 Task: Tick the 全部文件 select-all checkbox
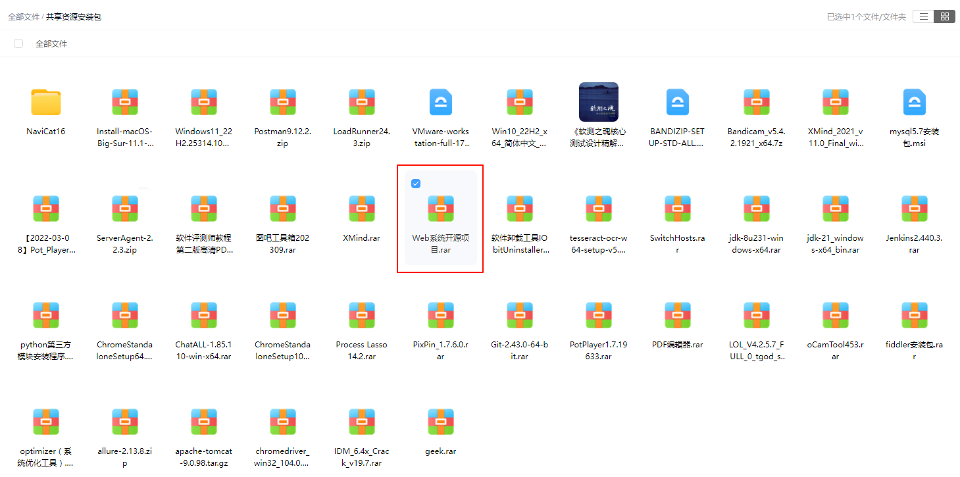[x=18, y=43]
